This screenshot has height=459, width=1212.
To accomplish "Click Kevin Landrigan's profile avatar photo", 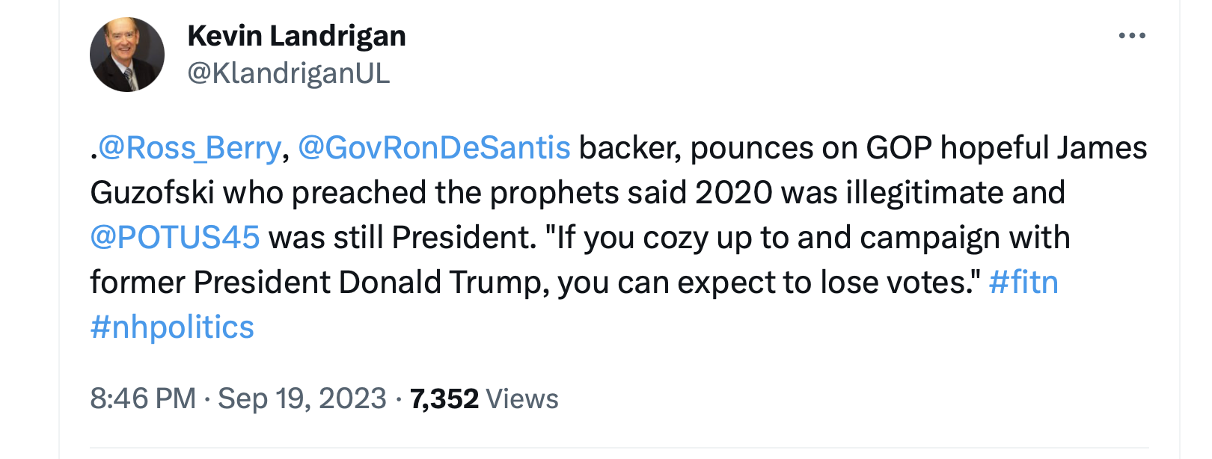I will coord(127,55).
